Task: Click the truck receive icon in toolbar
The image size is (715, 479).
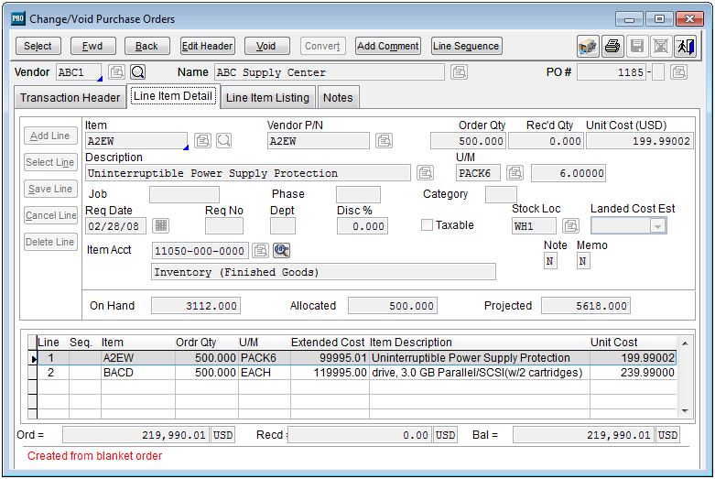Action: tap(588, 46)
